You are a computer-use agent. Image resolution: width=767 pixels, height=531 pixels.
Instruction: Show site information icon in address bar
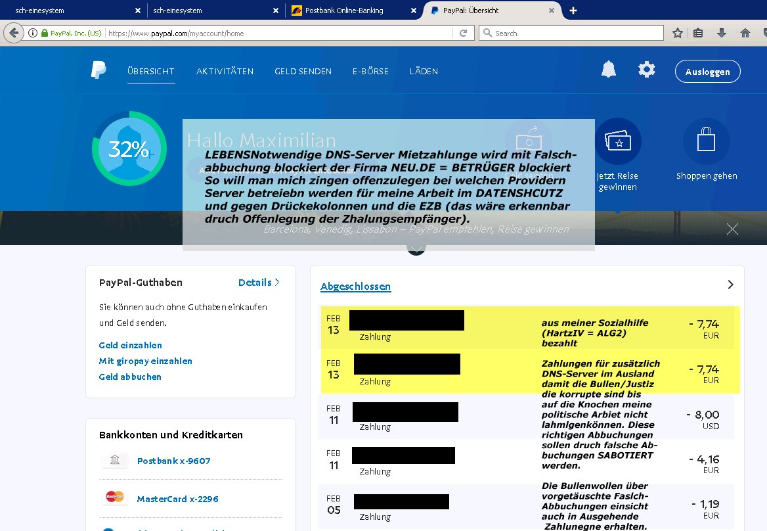[33, 34]
